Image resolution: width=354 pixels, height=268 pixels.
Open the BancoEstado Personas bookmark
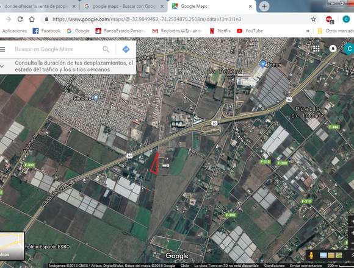click(120, 31)
